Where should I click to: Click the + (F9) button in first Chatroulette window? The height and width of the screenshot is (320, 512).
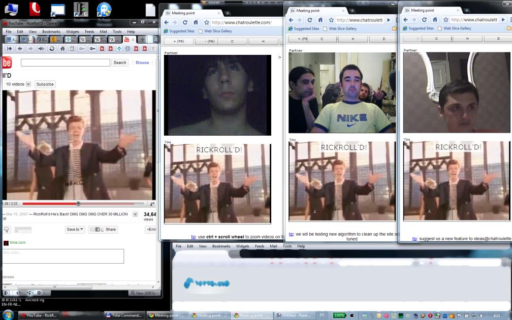click(179, 42)
